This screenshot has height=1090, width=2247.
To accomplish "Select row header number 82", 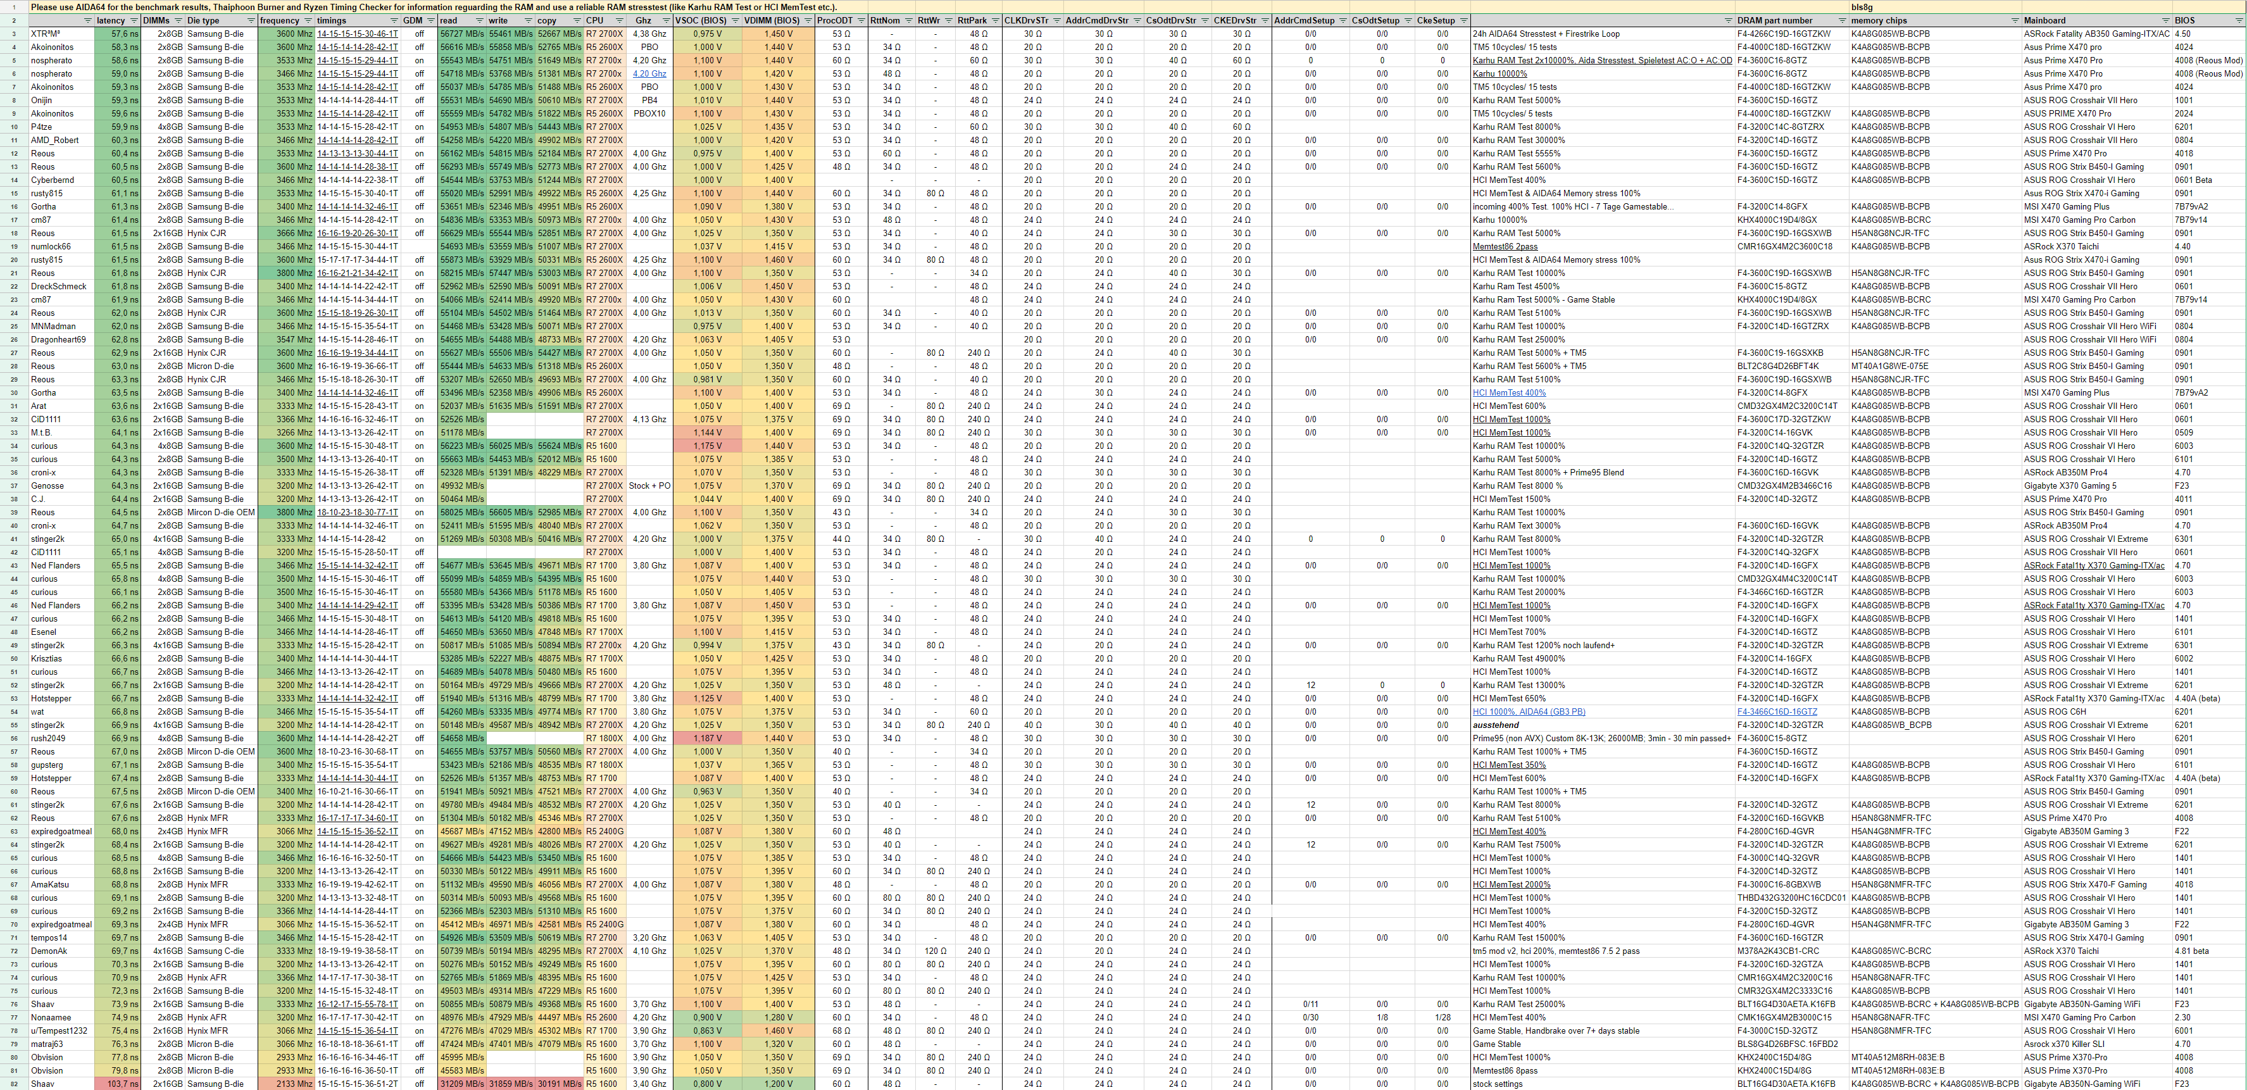I will (14, 1084).
